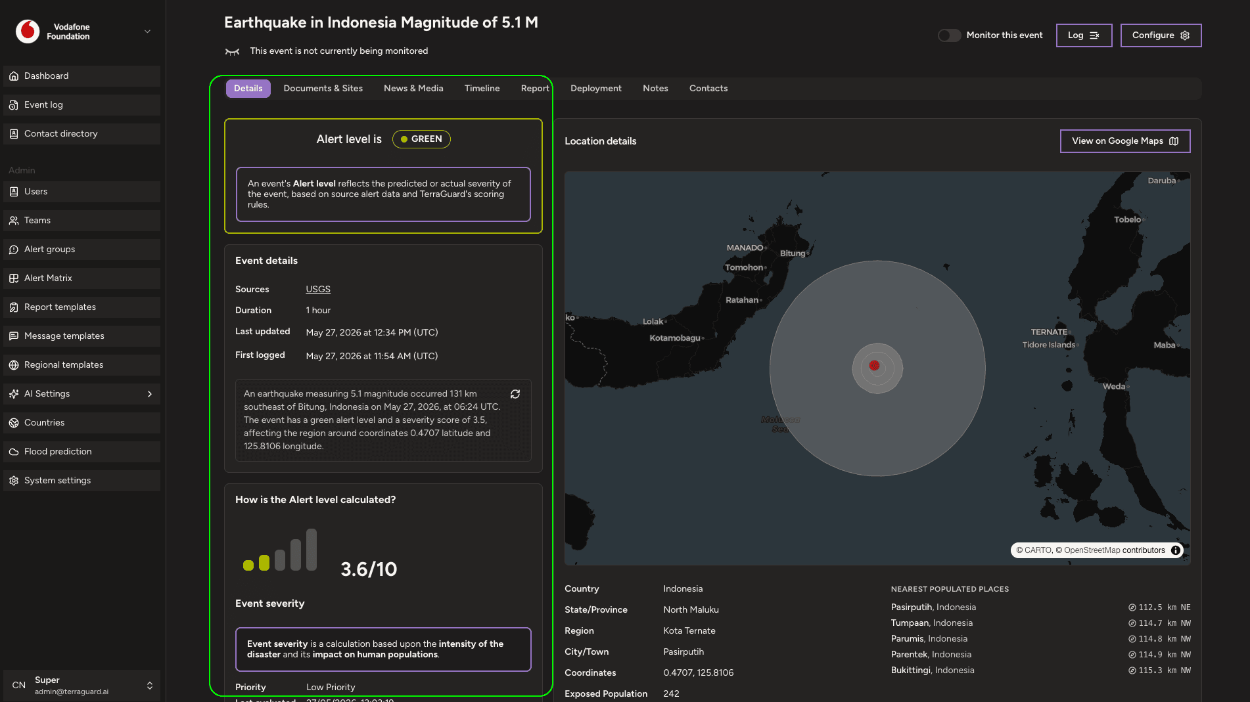This screenshot has height=702, width=1250.
Task: Click the Report templates icon
Action: tap(14, 307)
